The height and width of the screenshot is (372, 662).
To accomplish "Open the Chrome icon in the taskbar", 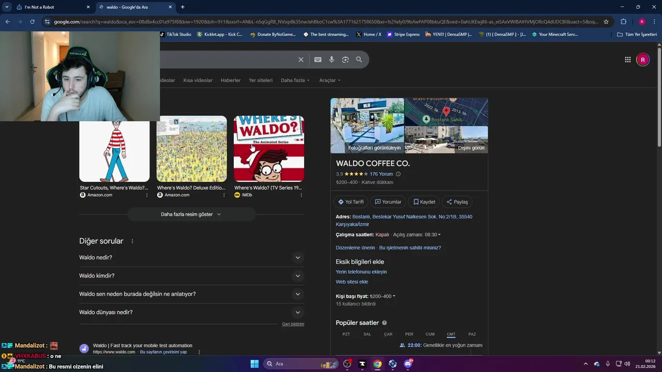I will click(378, 364).
